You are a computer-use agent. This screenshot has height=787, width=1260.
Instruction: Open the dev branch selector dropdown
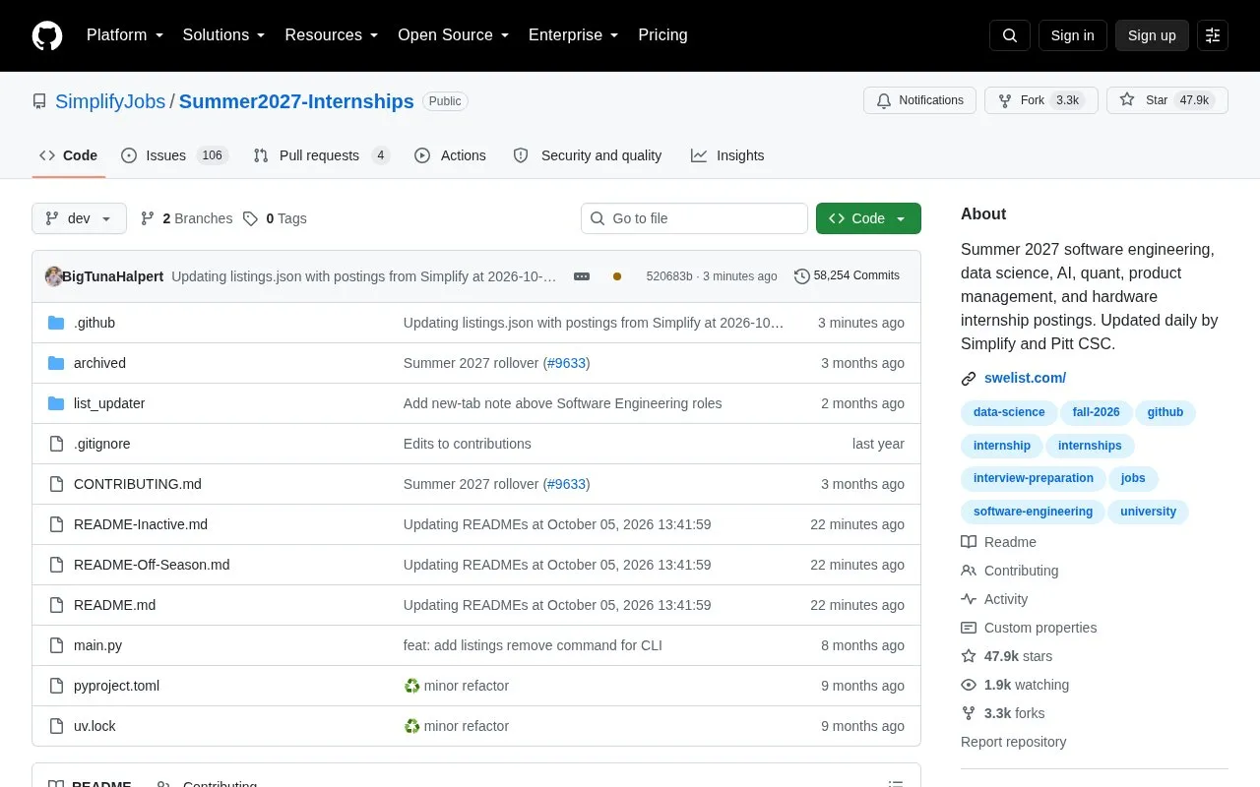tap(79, 218)
